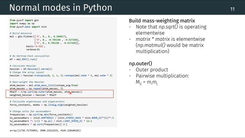Click the '# Build molecule' comment

[21, 33]
